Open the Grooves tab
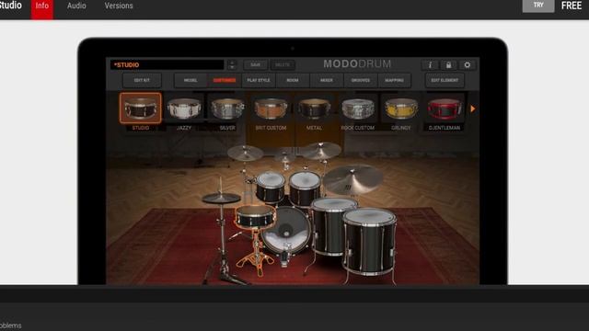The image size is (589, 331). click(360, 80)
